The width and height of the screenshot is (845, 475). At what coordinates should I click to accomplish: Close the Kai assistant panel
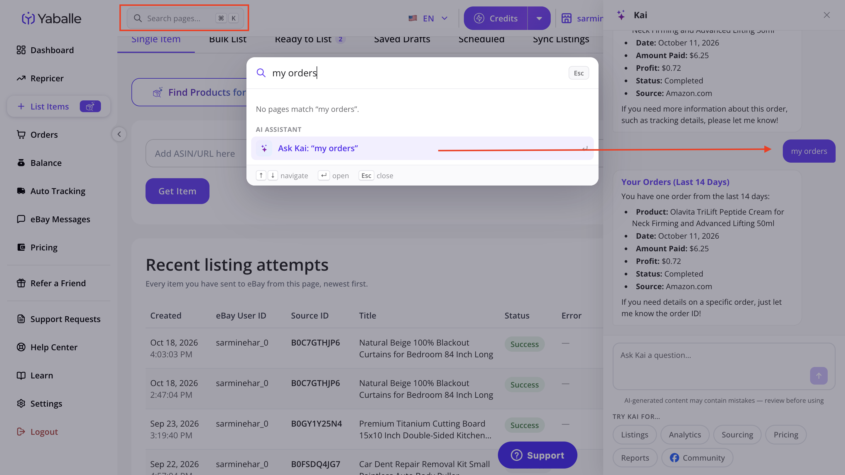coord(826,15)
